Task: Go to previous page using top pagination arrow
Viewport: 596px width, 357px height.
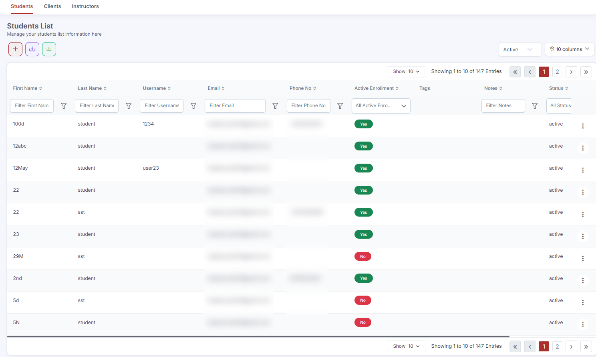Action: tap(530, 72)
